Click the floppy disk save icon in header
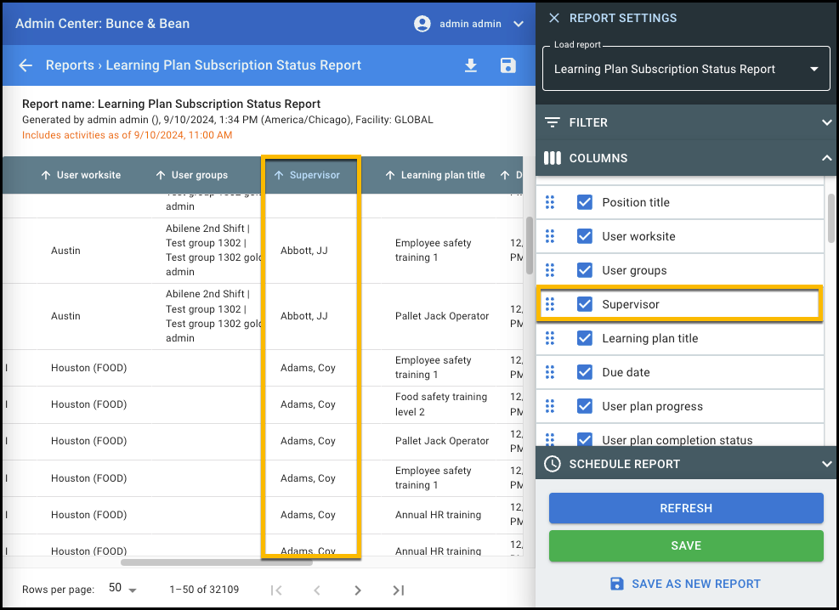839x610 pixels. coord(508,65)
